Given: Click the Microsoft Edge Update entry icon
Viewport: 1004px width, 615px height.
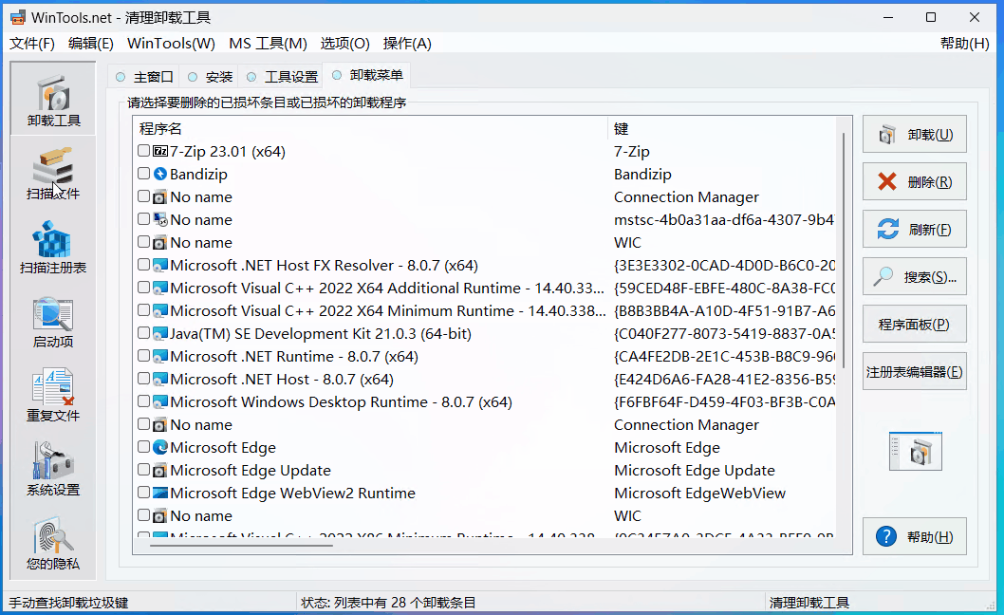Looking at the screenshot, I should click(x=160, y=470).
